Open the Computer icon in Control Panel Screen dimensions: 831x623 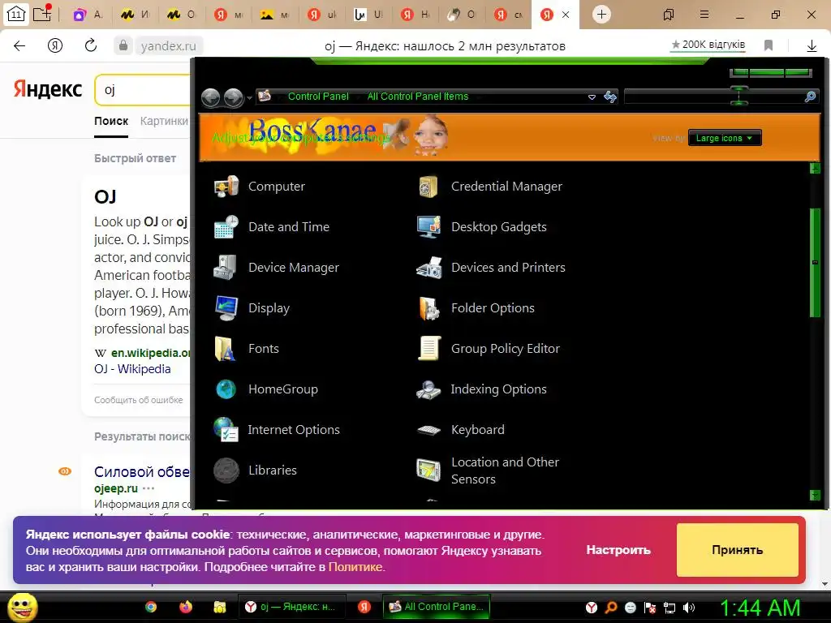226,187
